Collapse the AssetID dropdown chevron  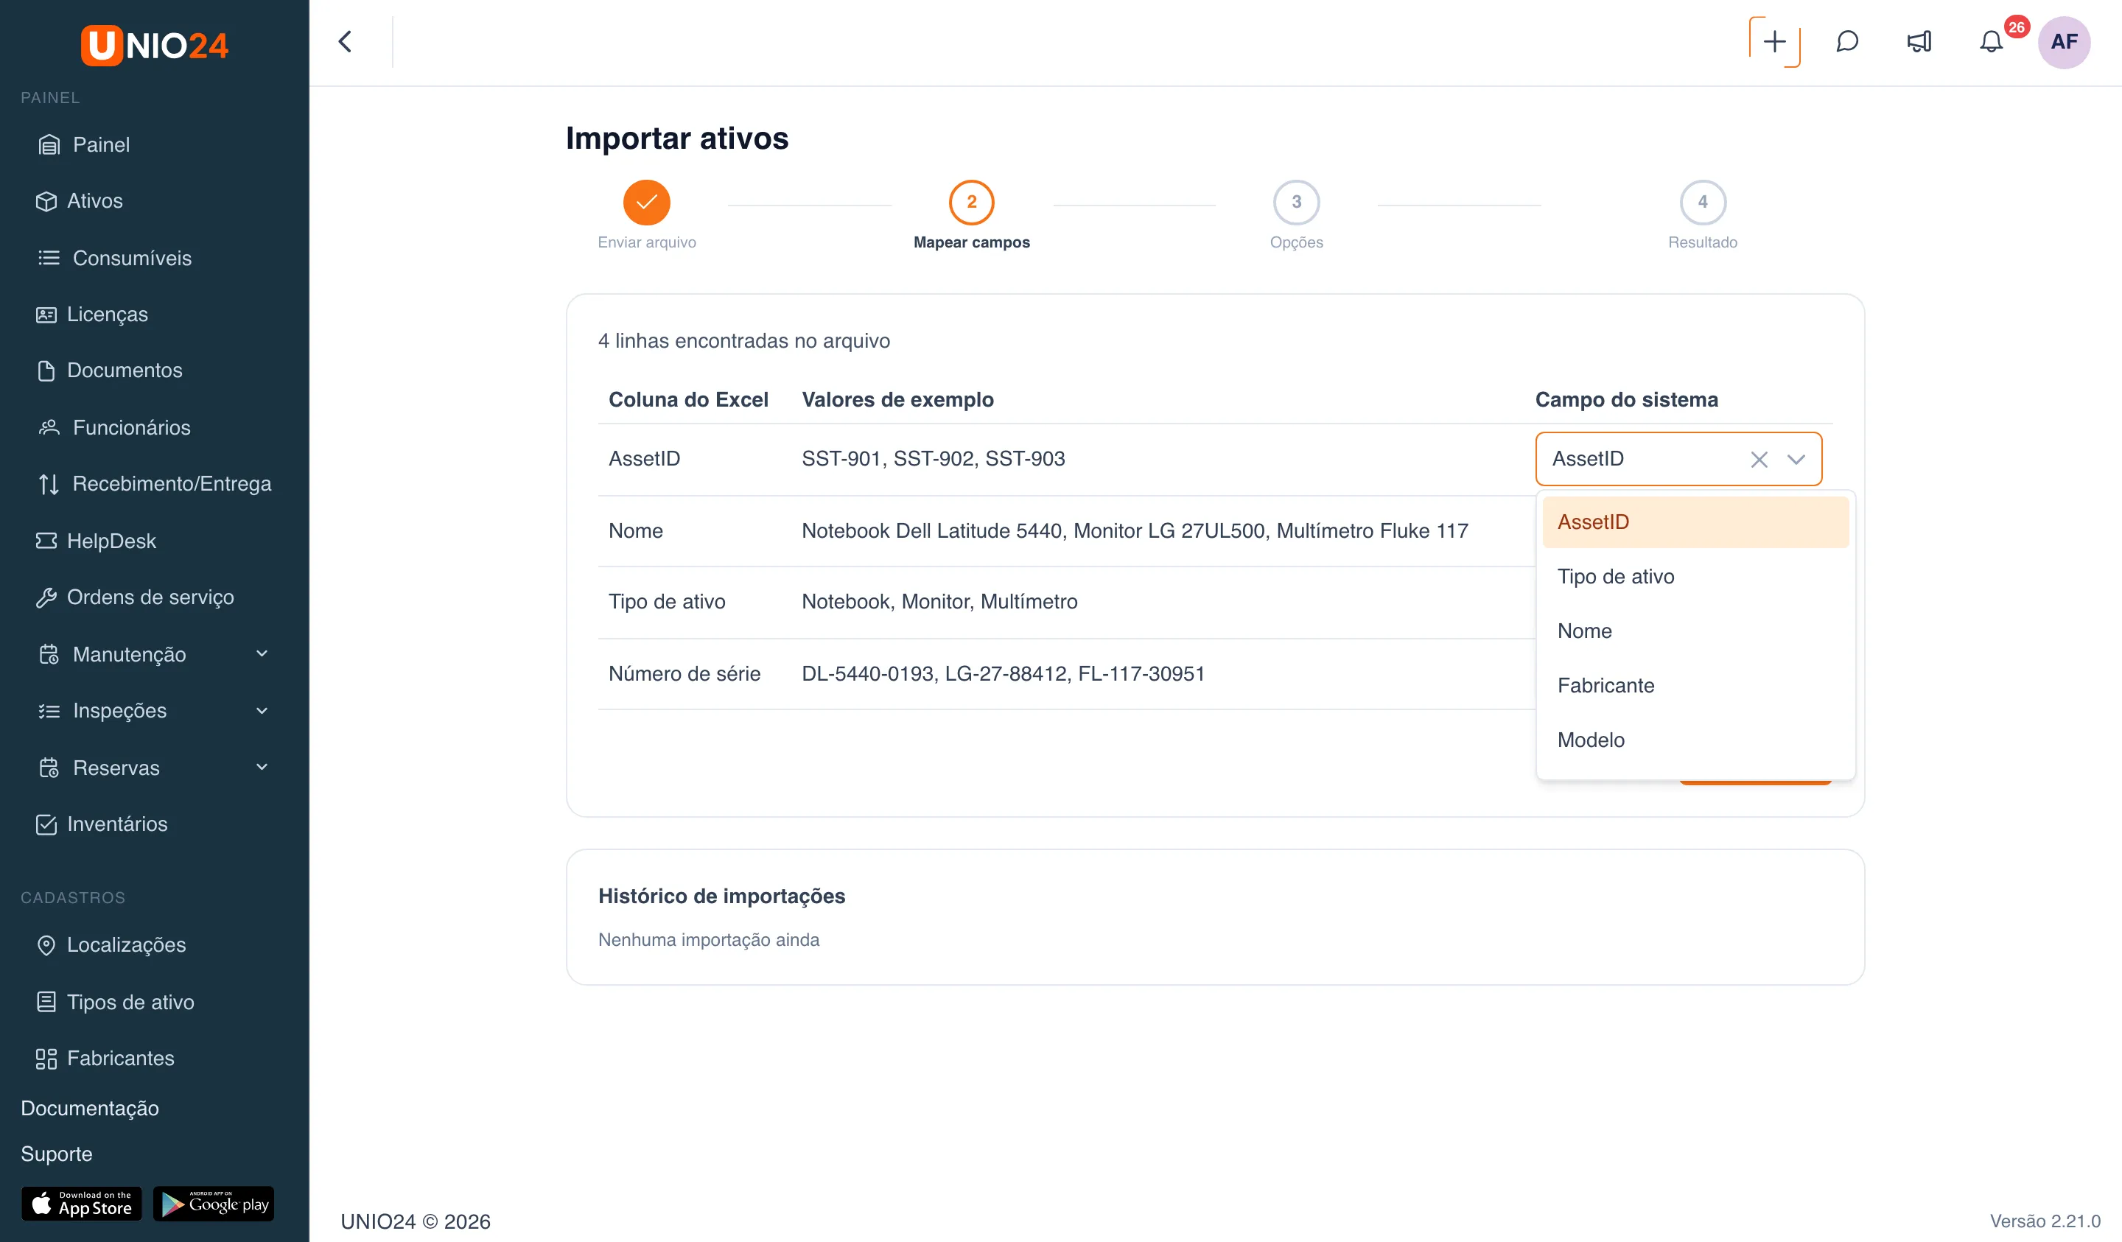(1796, 459)
